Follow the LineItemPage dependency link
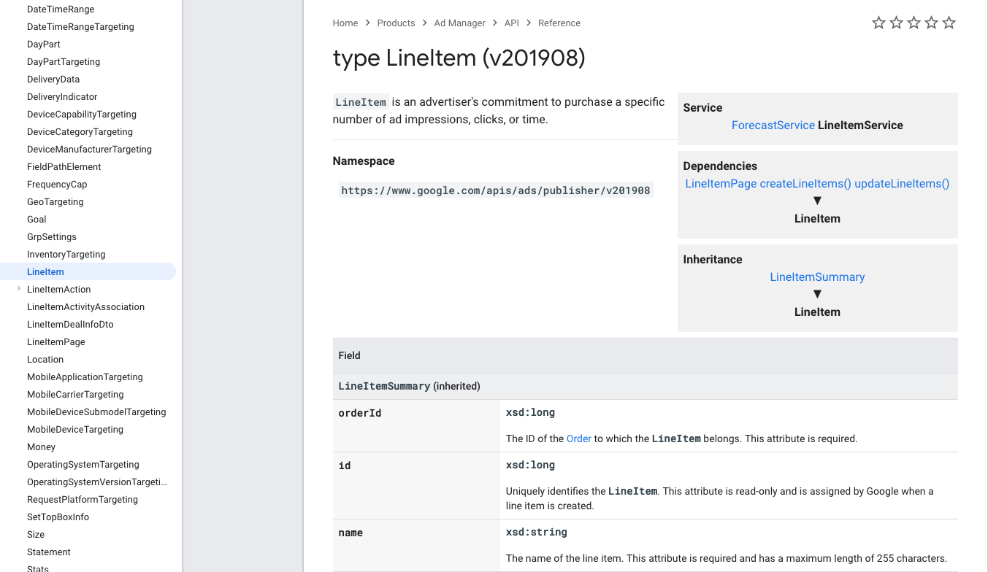Screen dimensions: 988x572 [720, 183]
